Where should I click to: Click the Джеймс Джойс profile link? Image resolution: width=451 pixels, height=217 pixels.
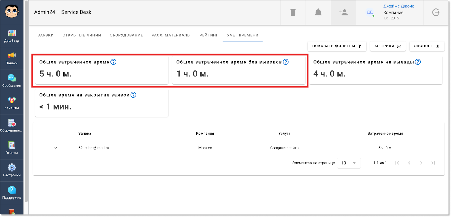pos(399,6)
